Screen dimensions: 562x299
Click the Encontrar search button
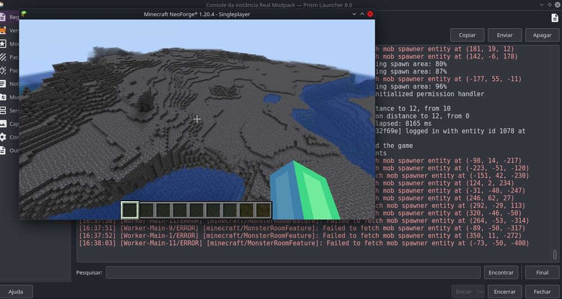(501, 273)
